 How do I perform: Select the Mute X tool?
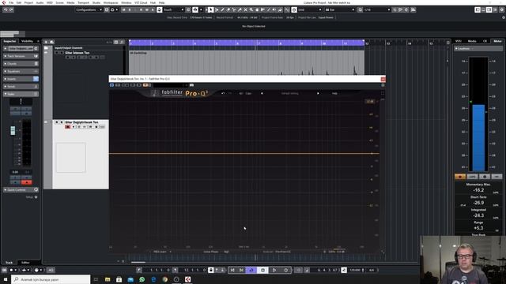[246, 9]
